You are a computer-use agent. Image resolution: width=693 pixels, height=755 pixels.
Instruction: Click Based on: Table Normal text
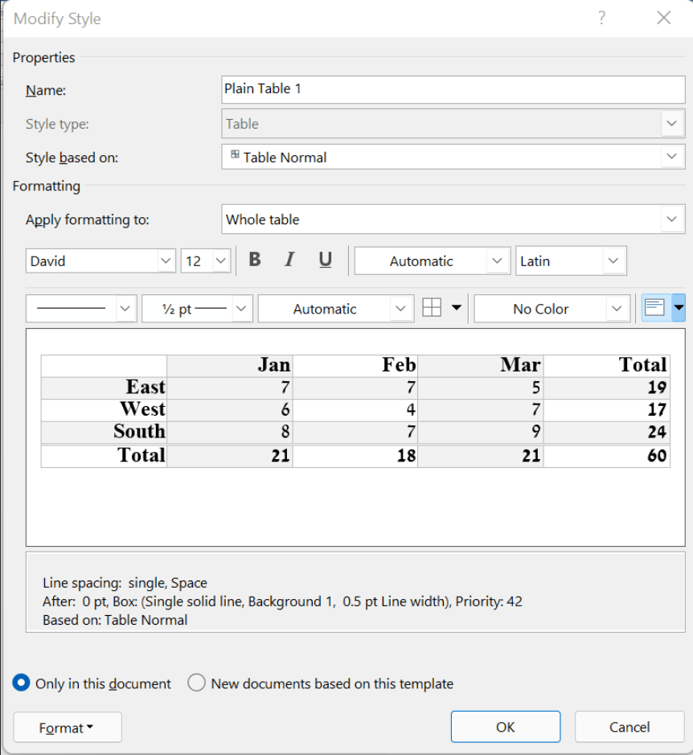click(x=115, y=620)
